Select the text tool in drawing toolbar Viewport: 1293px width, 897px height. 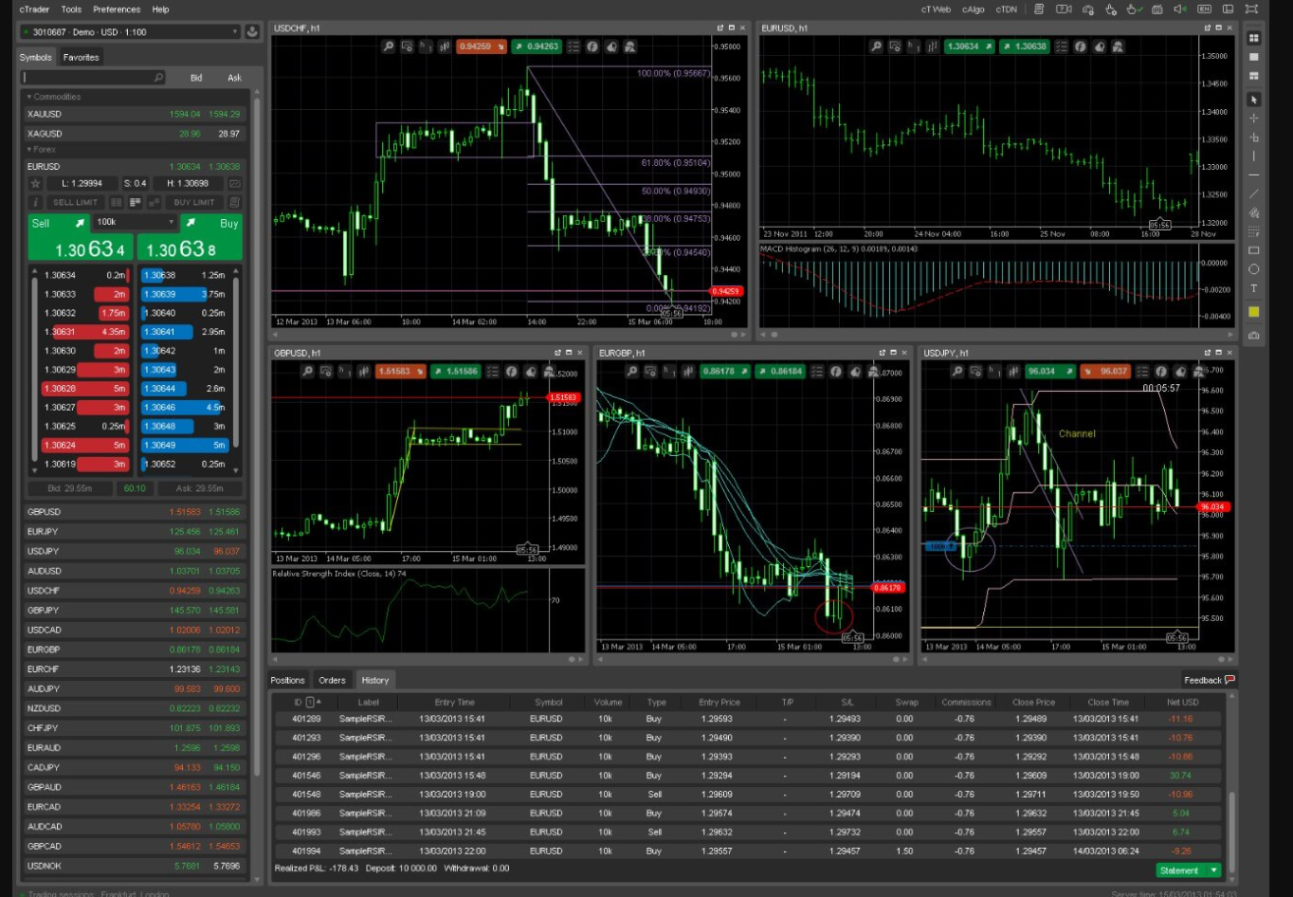[1253, 288]
